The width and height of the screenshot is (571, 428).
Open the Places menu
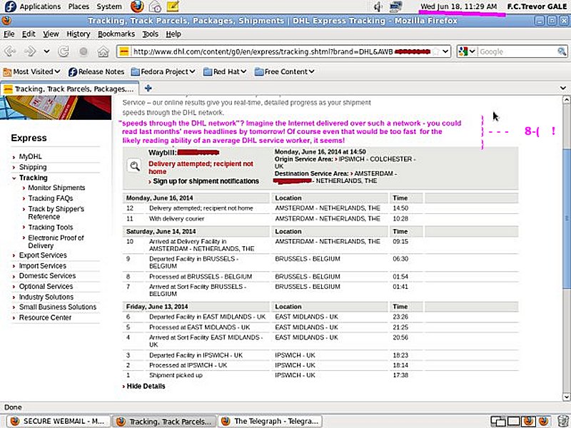pyautogui.click(x=79, y=6)
